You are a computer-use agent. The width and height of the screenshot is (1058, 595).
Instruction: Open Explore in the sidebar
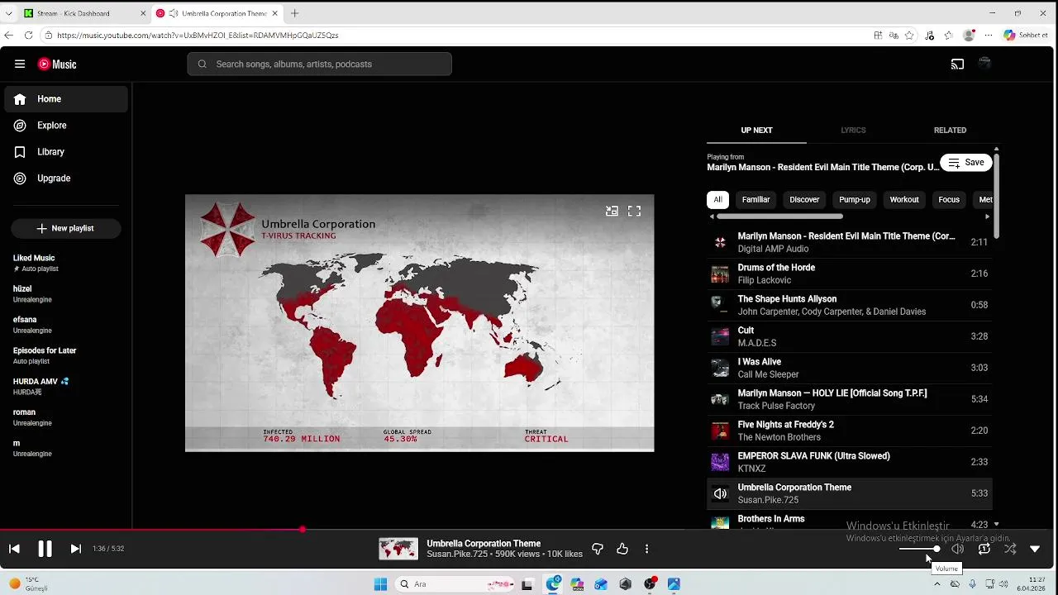coord(66,126)
